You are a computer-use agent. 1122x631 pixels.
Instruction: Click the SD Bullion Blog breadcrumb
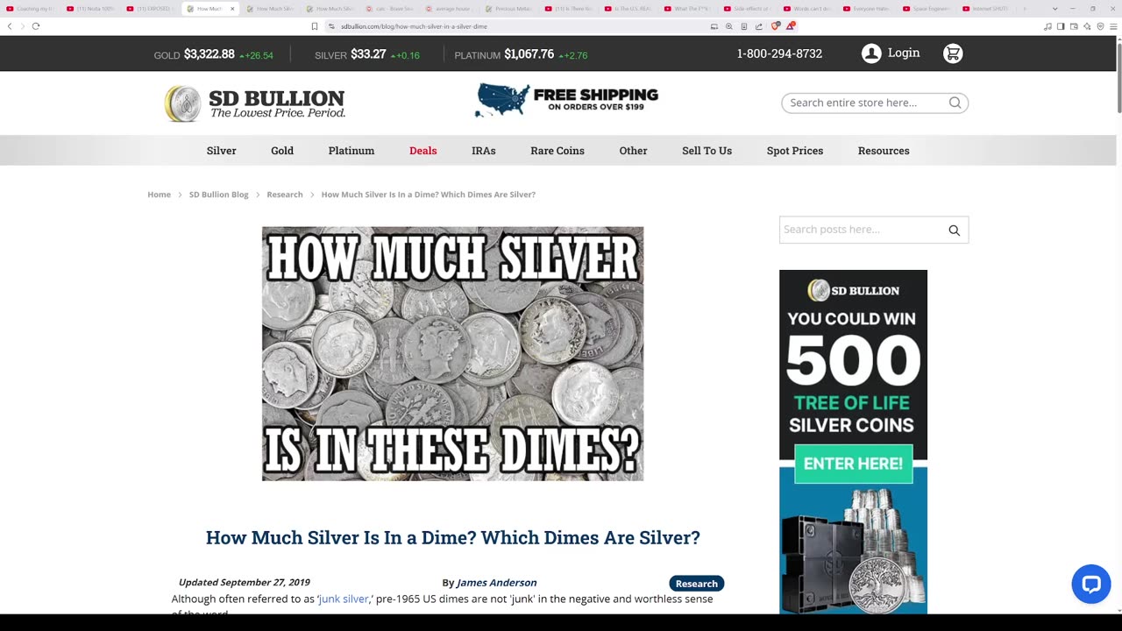point(219,195)
